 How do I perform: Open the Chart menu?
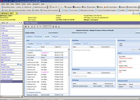click(24, 4)
